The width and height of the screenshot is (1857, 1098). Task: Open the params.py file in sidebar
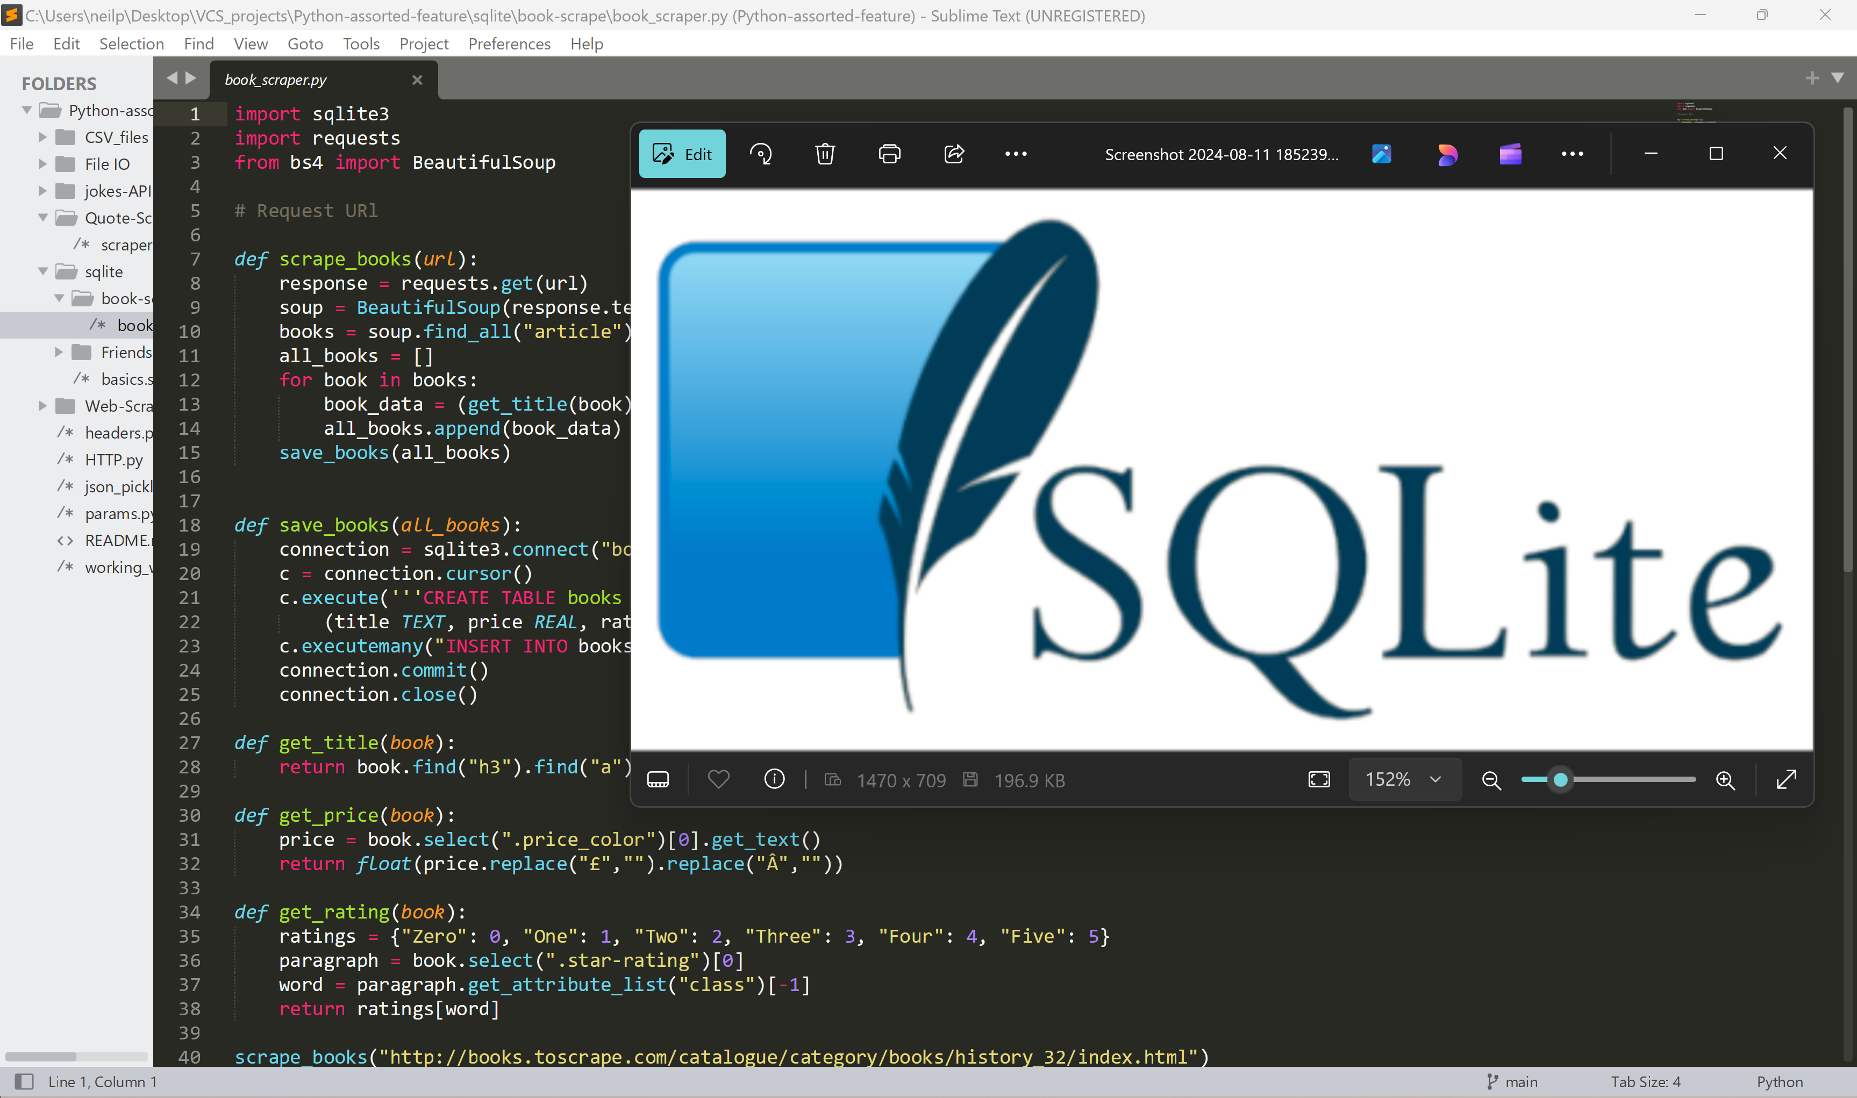[x=119, y=513]
